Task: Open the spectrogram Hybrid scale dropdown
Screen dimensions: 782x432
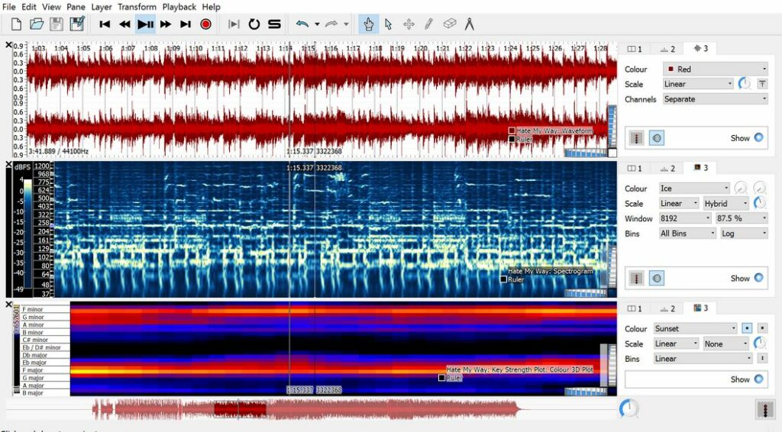Action: click(x=725, y=203)
